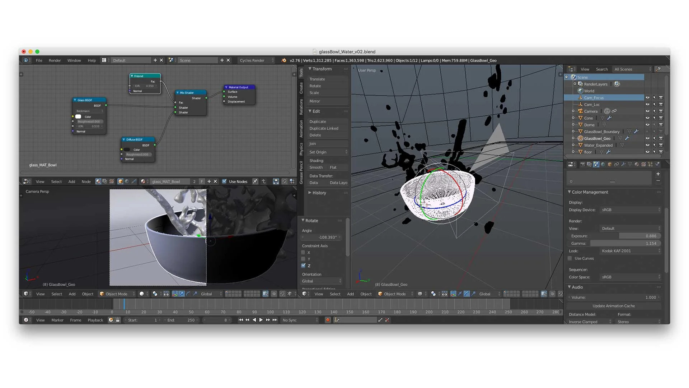Click the pin icon in node editor header
The height and width of the screenshot is (388, 689).
(255, 181)
